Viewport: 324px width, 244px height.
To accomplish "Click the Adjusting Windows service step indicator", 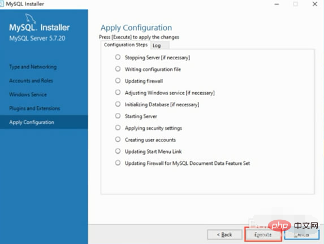I will coord(118,92).
